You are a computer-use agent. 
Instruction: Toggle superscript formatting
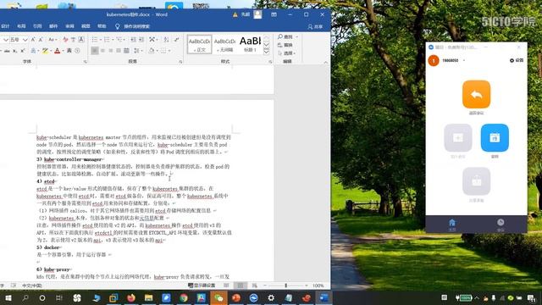point(23,51)
